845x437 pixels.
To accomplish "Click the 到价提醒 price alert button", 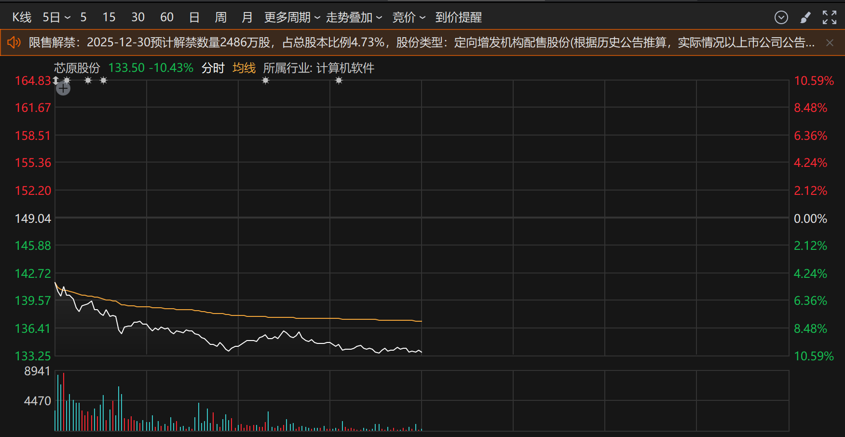I will (458, 18).
